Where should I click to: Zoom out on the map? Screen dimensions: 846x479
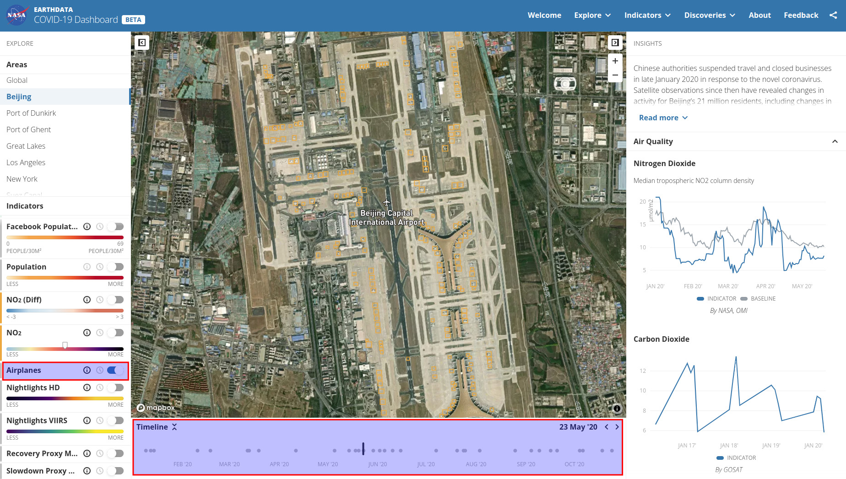coord(615,75)
